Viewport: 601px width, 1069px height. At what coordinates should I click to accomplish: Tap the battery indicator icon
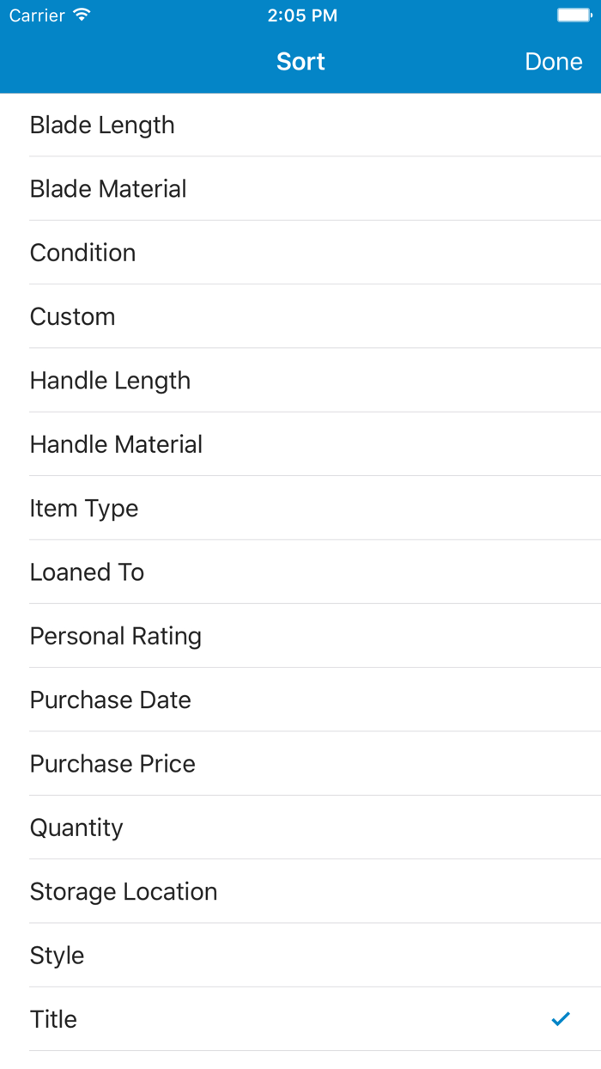574,15
